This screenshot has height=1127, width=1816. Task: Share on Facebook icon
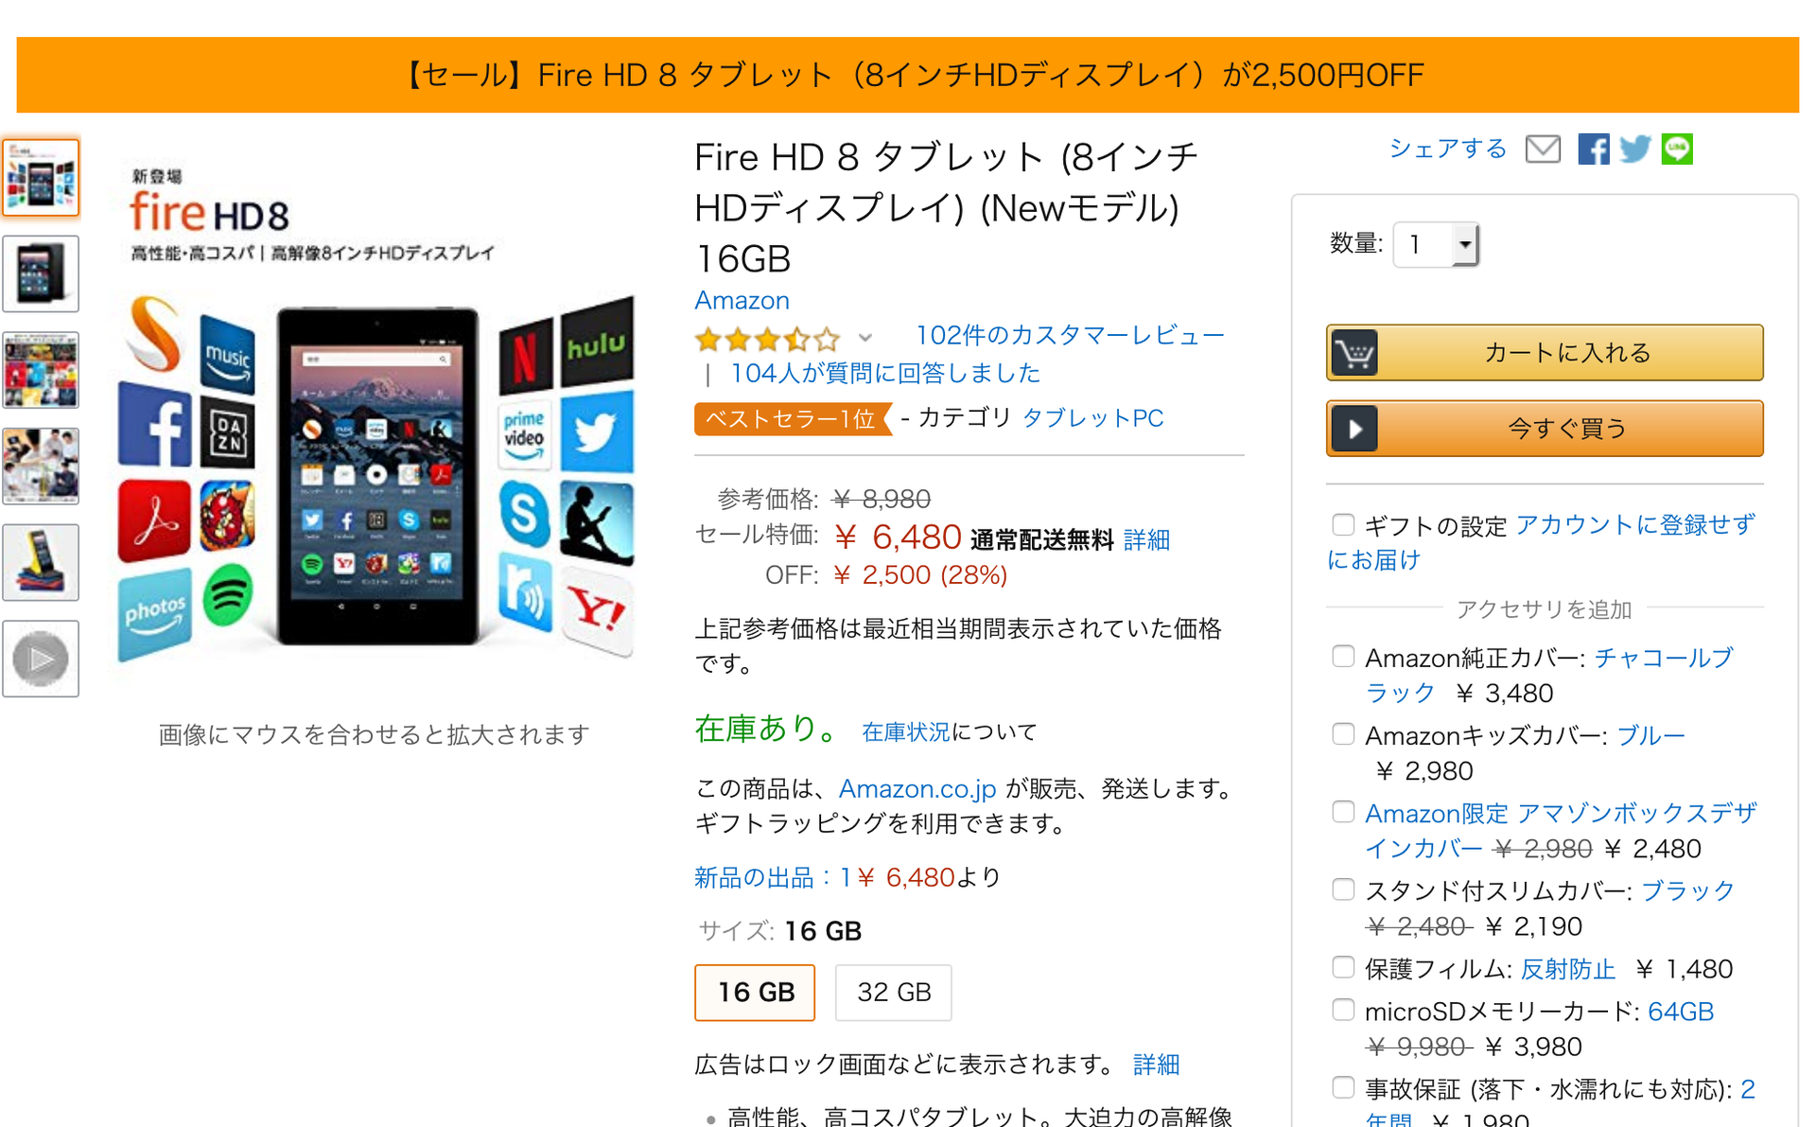point(1593,150)
